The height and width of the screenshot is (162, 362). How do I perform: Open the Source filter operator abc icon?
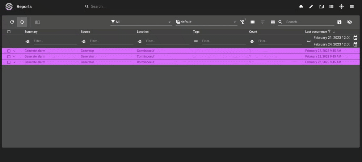click(84, 41)
